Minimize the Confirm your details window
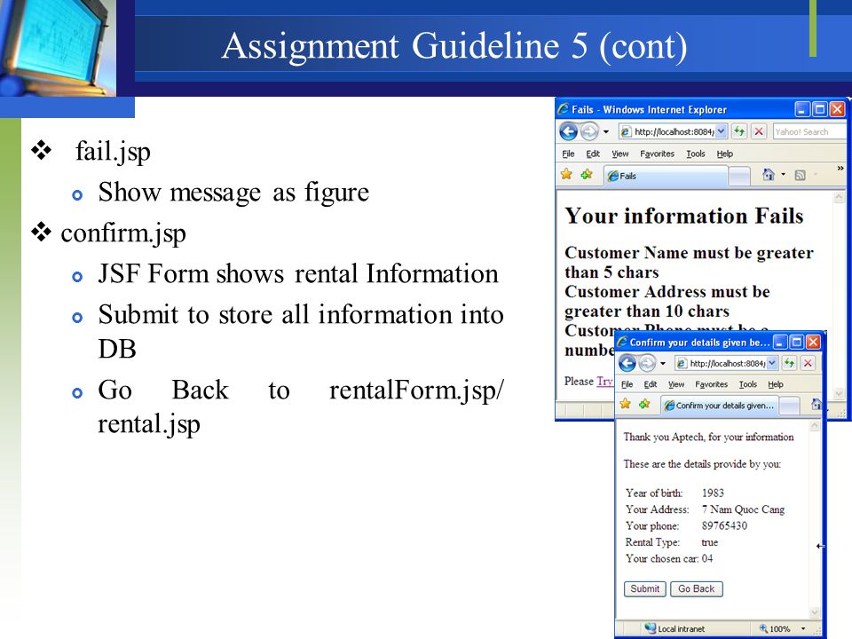Image resolution: width=852 pixels, height=639 pixels. click(780, 342)
